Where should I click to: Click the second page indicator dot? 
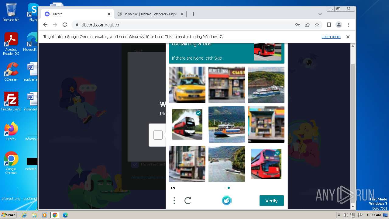click(229, 188)
